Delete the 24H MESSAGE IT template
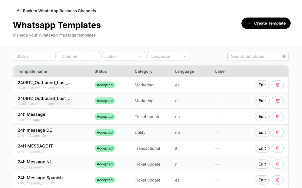 (278, 148)
